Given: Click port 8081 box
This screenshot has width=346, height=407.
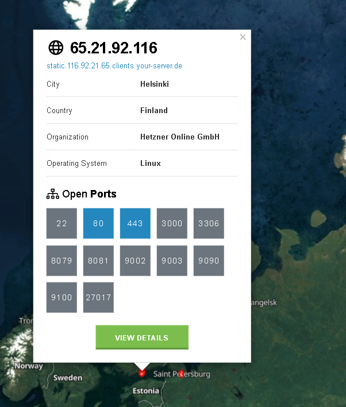Looking at the screenshot, I should [98, 261].
